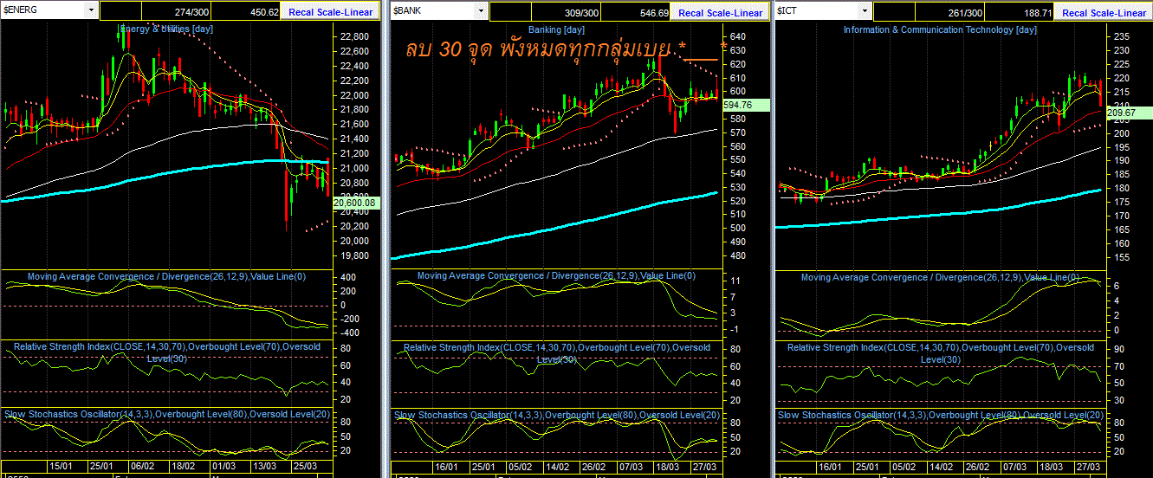Click the Relative Strength Index title in $BANK panel

(556, 352)
